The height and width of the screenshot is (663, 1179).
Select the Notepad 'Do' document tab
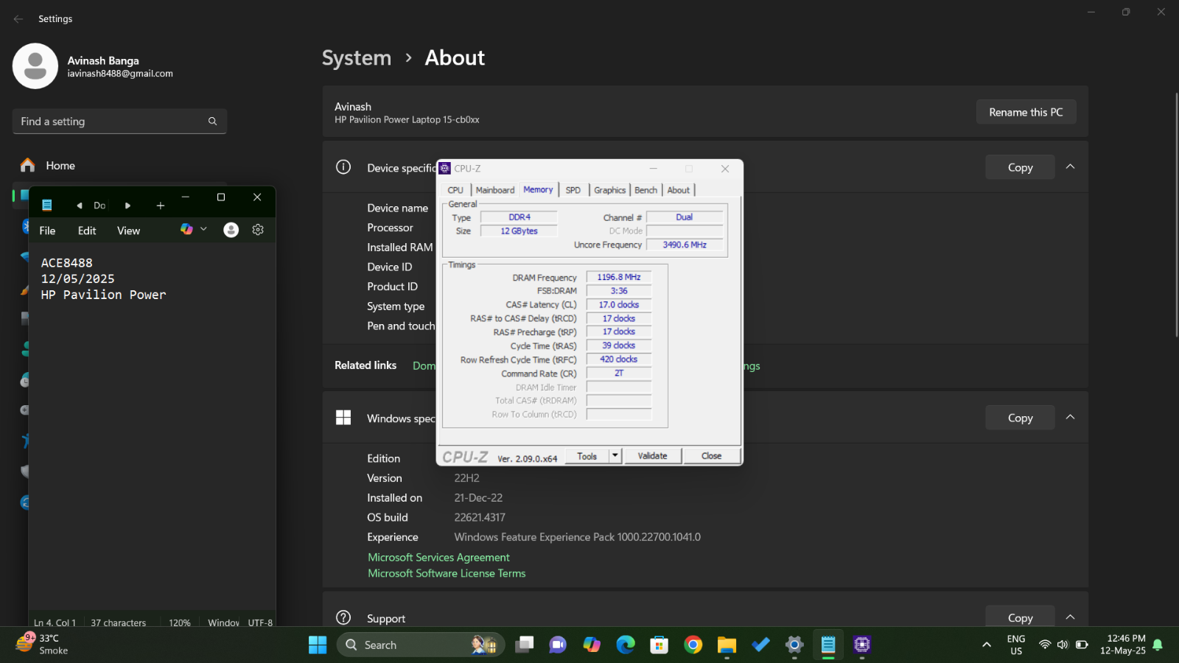[99, 206]
